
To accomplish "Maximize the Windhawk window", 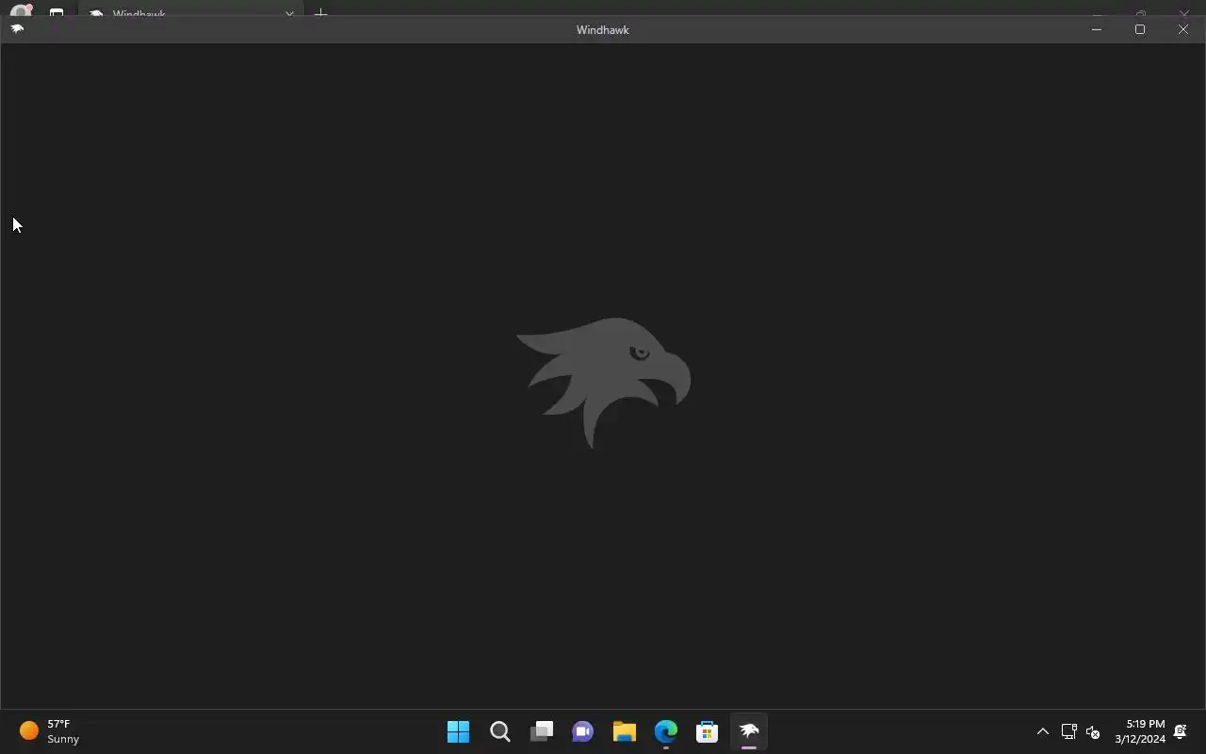I will [1140, 29].
